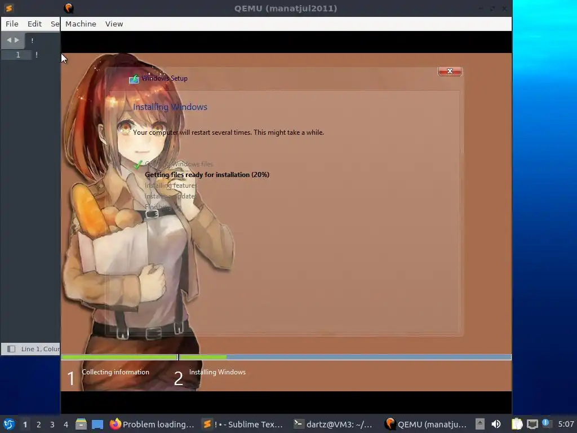Click the show desktop taskbar icon
Viewport: 577px width, 433px height.
[97, 424]
